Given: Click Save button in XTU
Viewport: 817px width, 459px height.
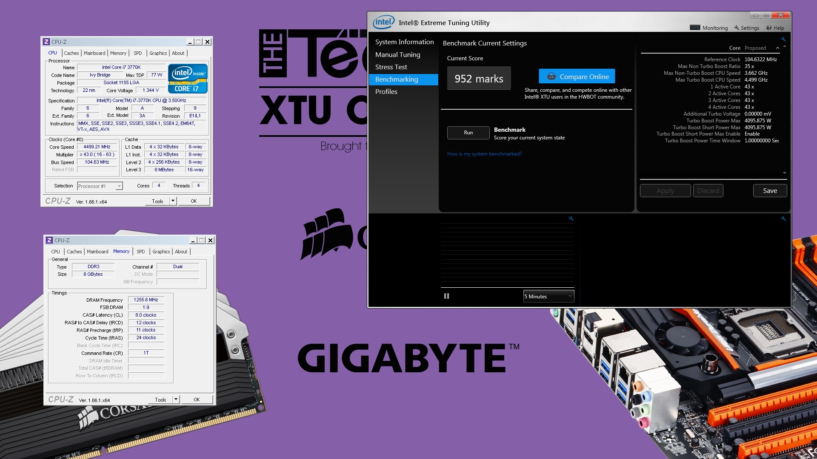Looking at the screenshot, I should (770, 191).
